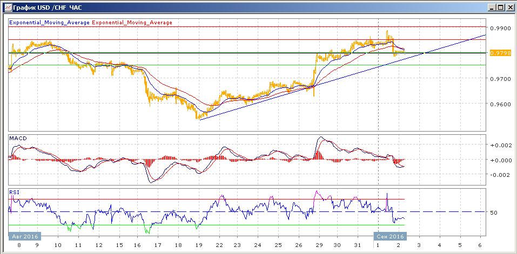
Task: Click date label 31 on time axis
Action: [x=357, y=245]
